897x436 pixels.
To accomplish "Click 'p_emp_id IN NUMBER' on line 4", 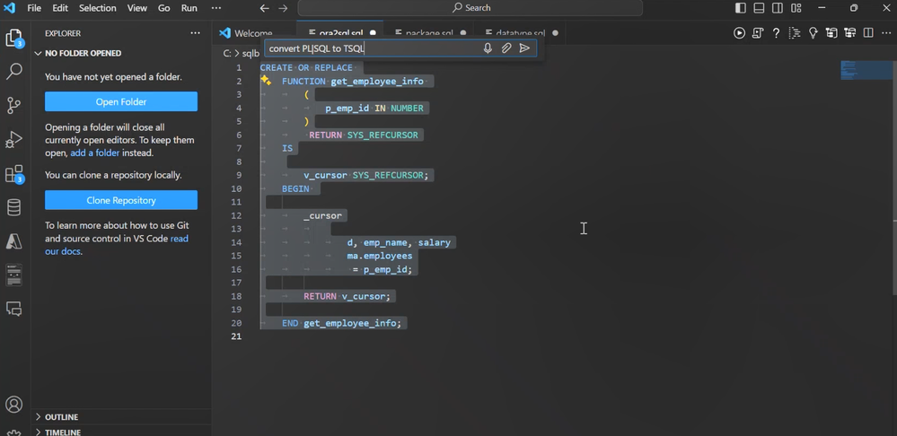I will [x=374, y=108].
